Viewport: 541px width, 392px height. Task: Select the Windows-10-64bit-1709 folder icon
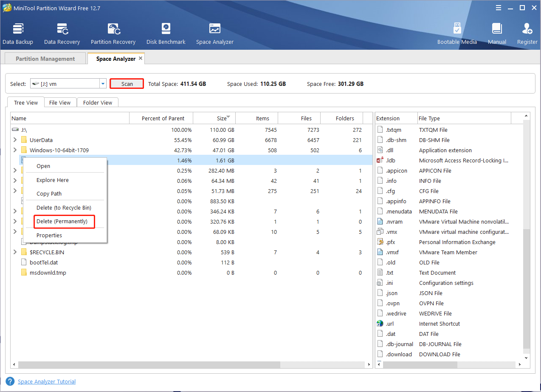[24, 150]
